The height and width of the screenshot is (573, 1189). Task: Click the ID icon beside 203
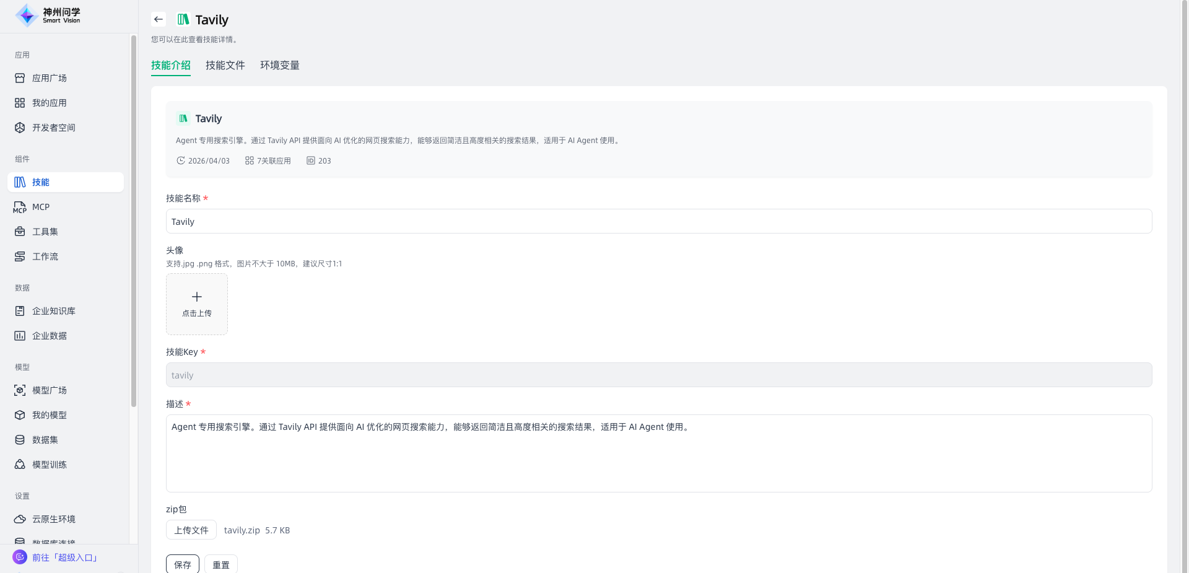[311, 160]
